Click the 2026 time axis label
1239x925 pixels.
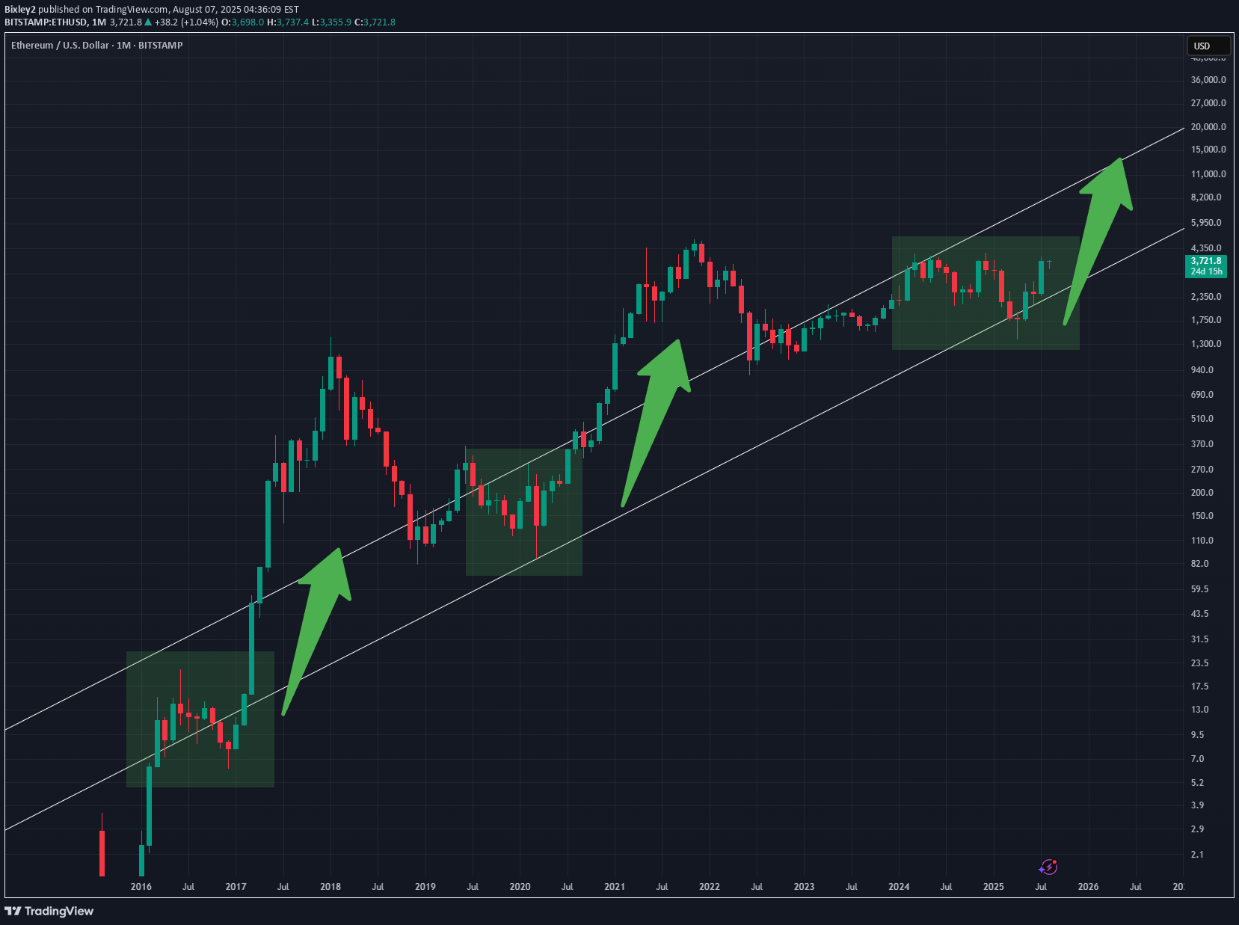(x=1089, y=887)
